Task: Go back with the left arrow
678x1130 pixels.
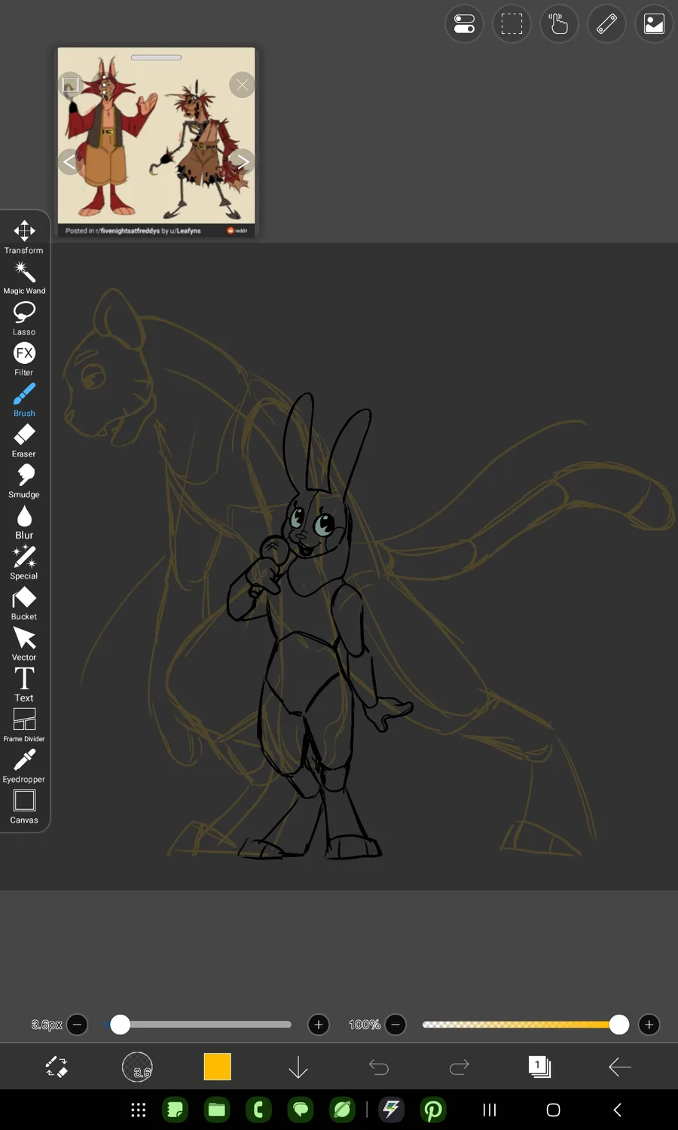Action: [x=620, y=1067]
